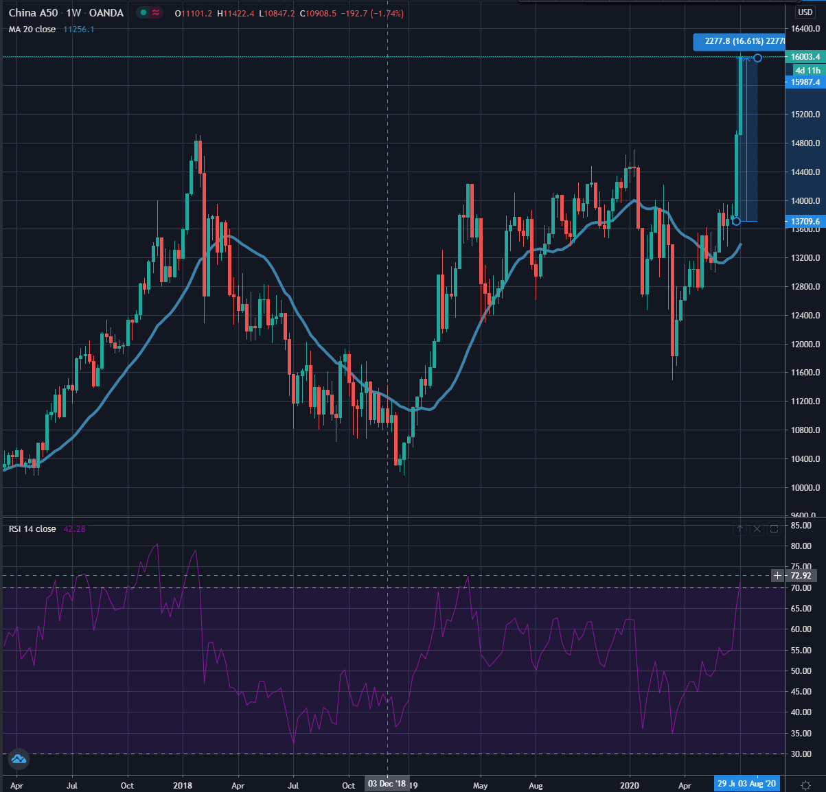This screenshot has width=826, height=792.
Task: Click the 03 Dec '18 date marker
Action: coord(387,784)
